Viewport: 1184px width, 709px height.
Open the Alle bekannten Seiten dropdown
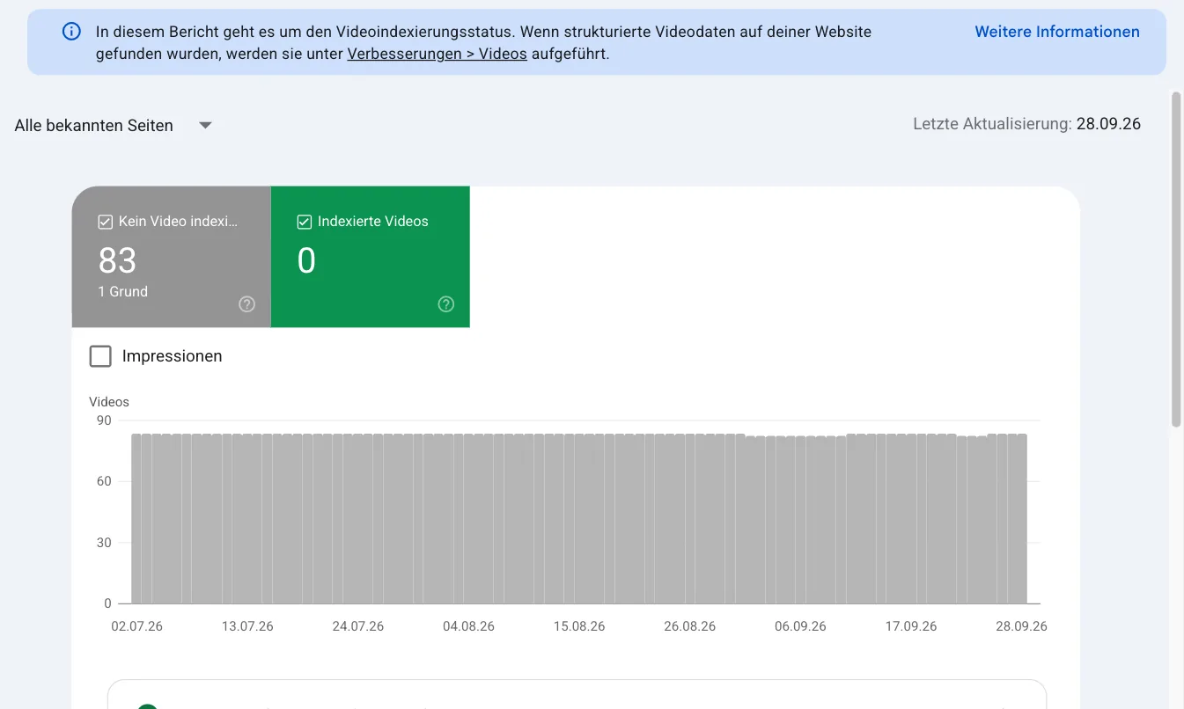coord(114,125)
